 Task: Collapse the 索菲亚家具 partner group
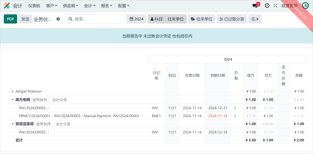click(x=13, y=124)
